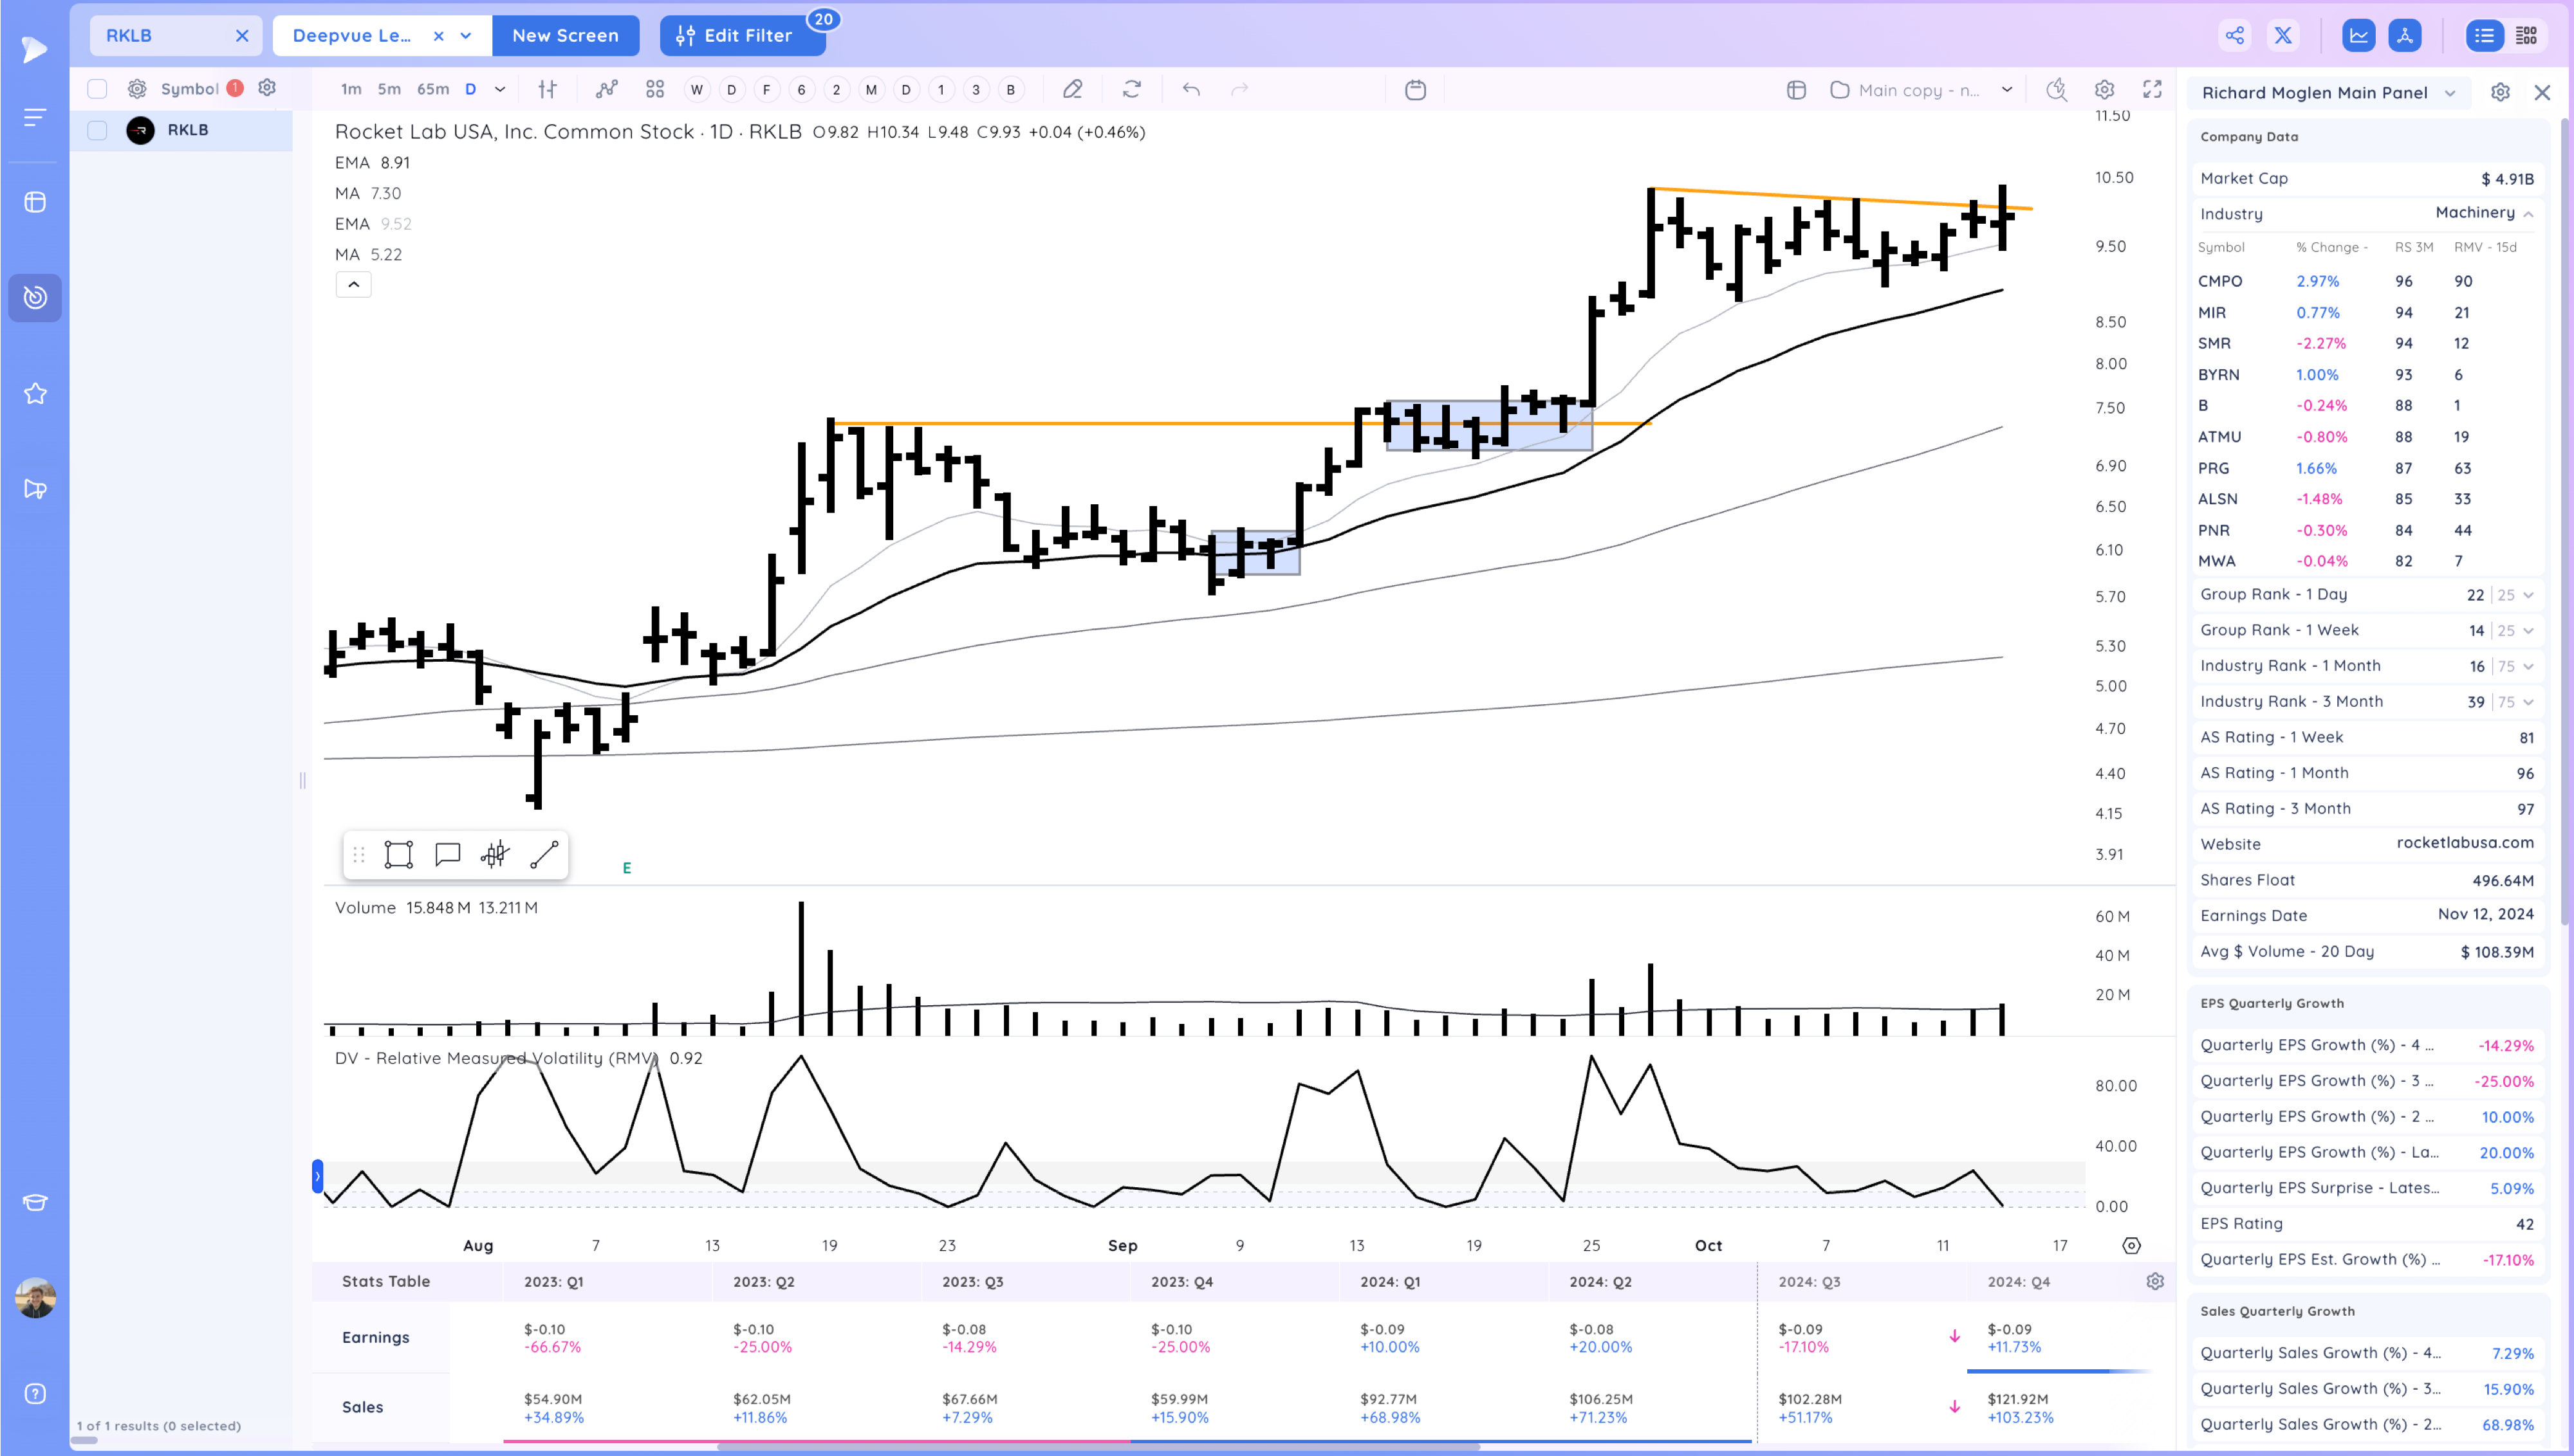Image resolution: width=2574 pixels, height=1456 pixels.
Task: Click the undo arrow in chart toolbar
Action: pyautogui.click(x=1190, y=90)
